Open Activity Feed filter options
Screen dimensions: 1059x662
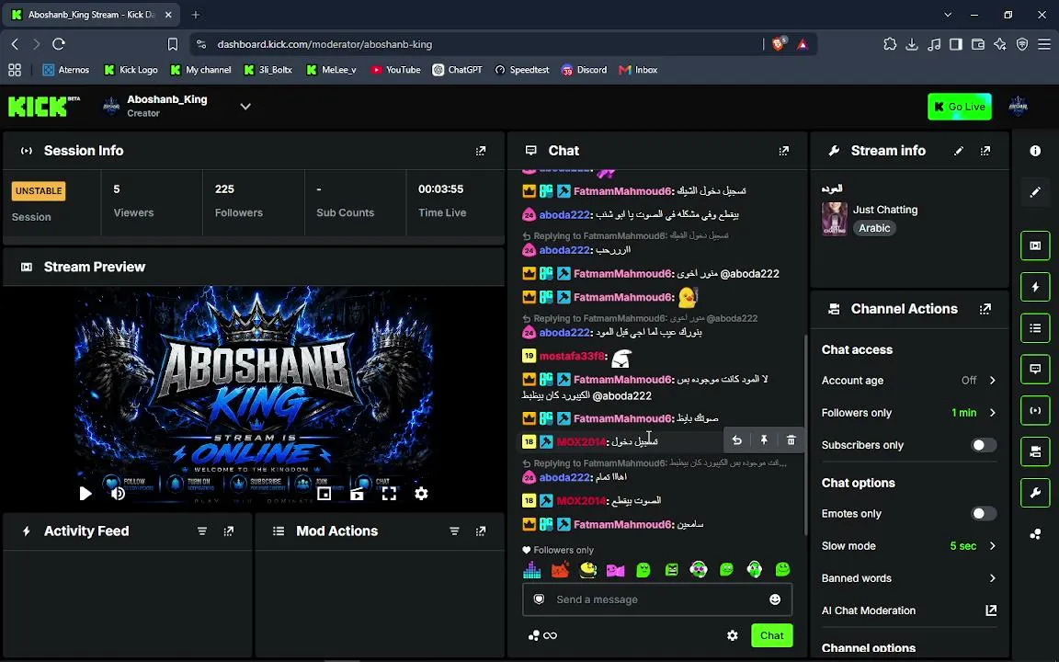(202, 531)
